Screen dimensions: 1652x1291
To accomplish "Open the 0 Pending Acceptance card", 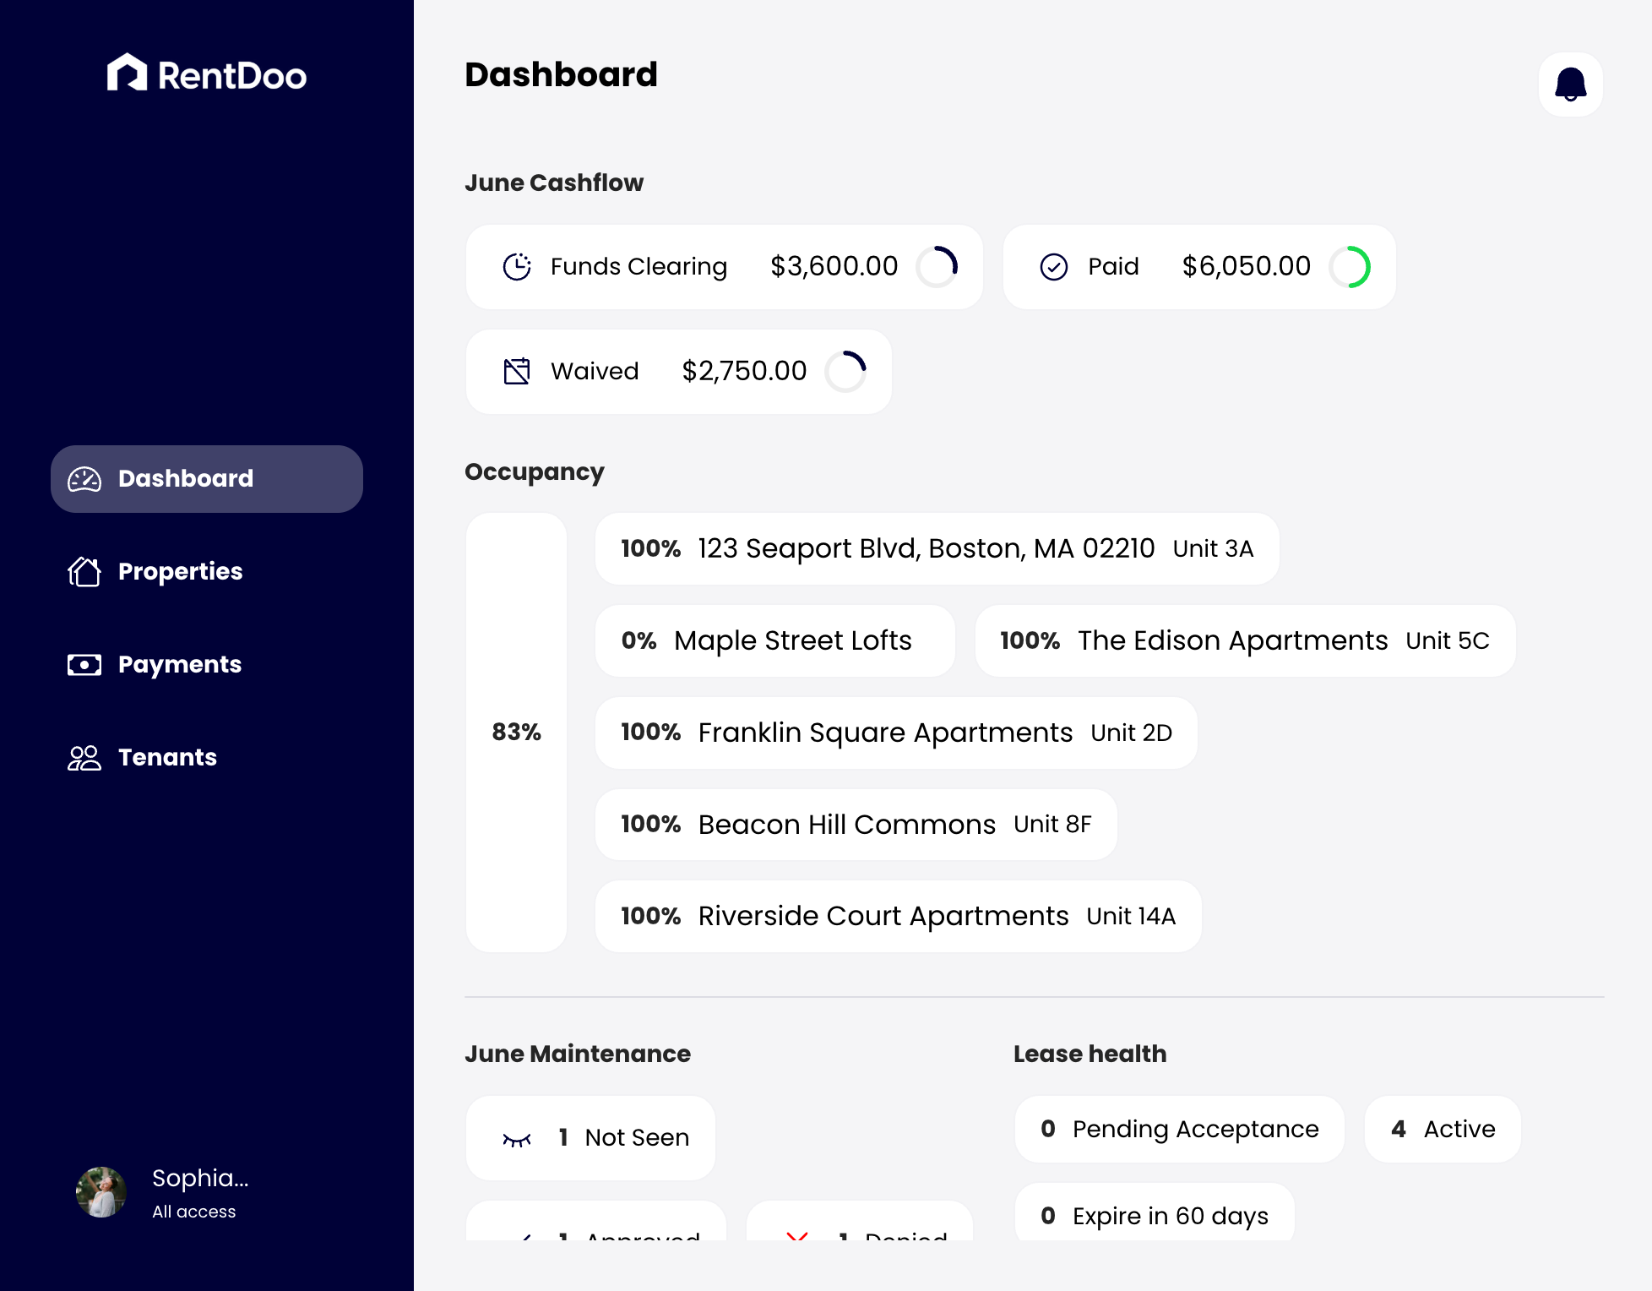I will [x=1180, y=1130].
